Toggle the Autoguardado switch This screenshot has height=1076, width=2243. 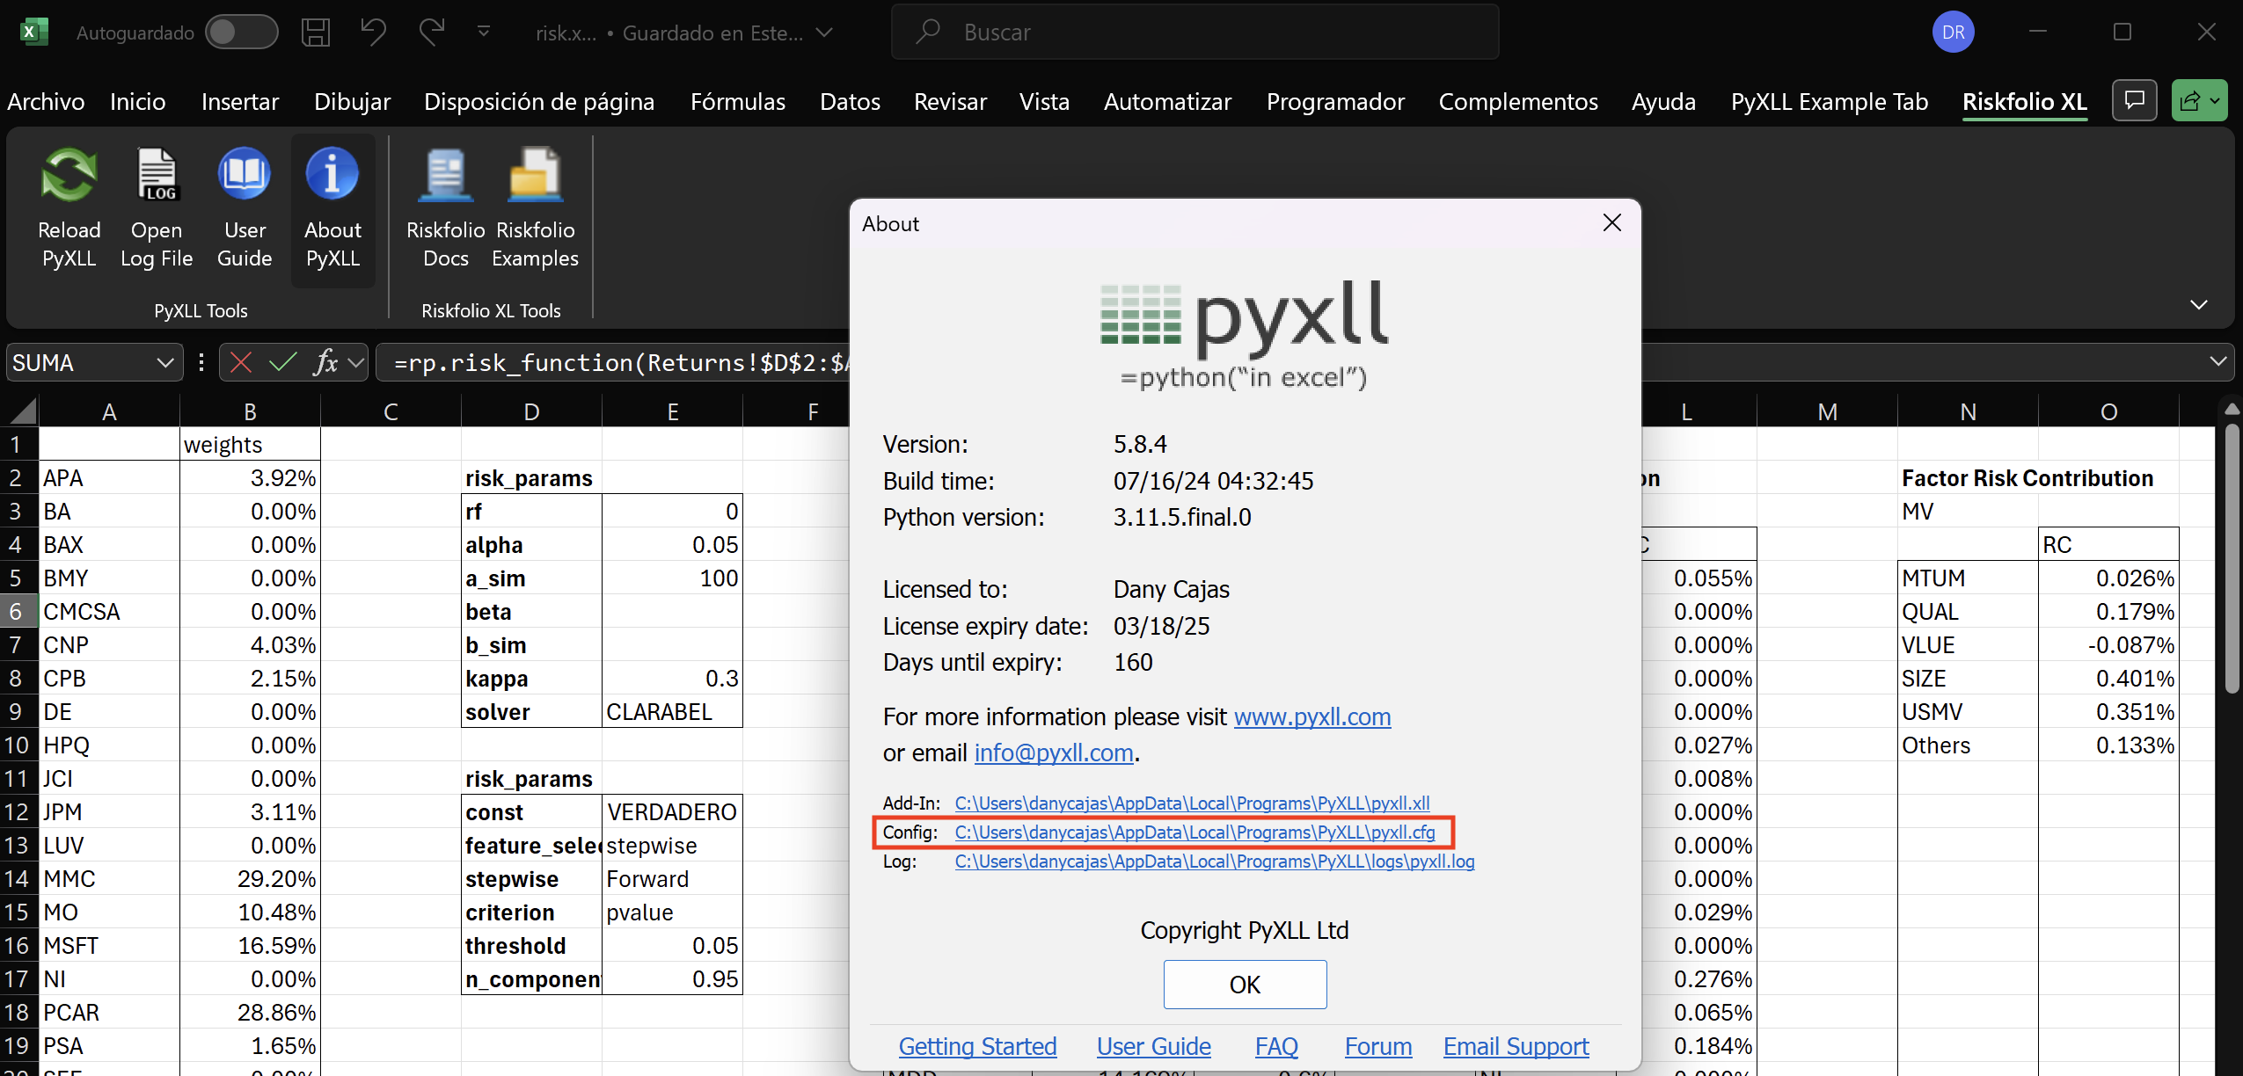(242, 33)
